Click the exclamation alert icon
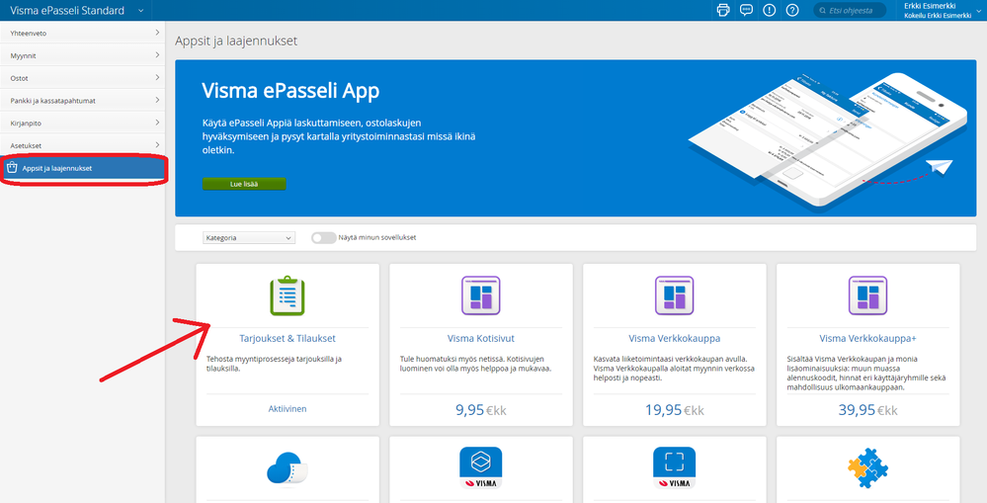 click(770, 10)
